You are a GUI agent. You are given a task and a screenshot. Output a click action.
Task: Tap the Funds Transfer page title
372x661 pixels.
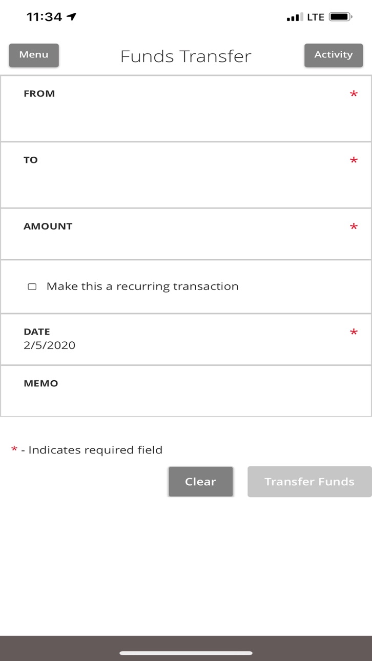coord(186,56)
